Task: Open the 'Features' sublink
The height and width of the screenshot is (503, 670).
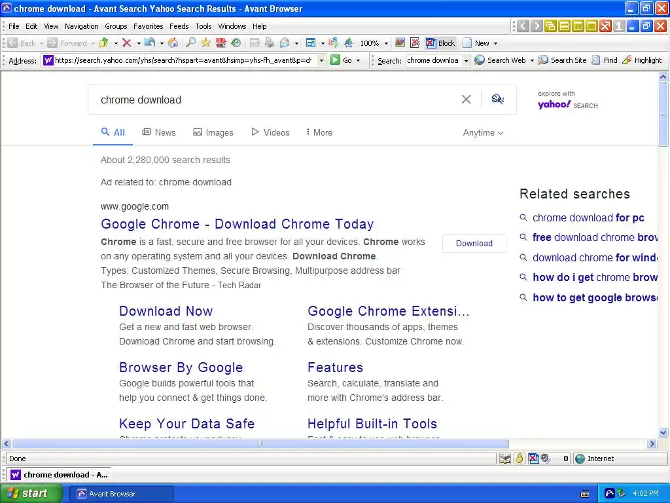Action: click(336, 367)
